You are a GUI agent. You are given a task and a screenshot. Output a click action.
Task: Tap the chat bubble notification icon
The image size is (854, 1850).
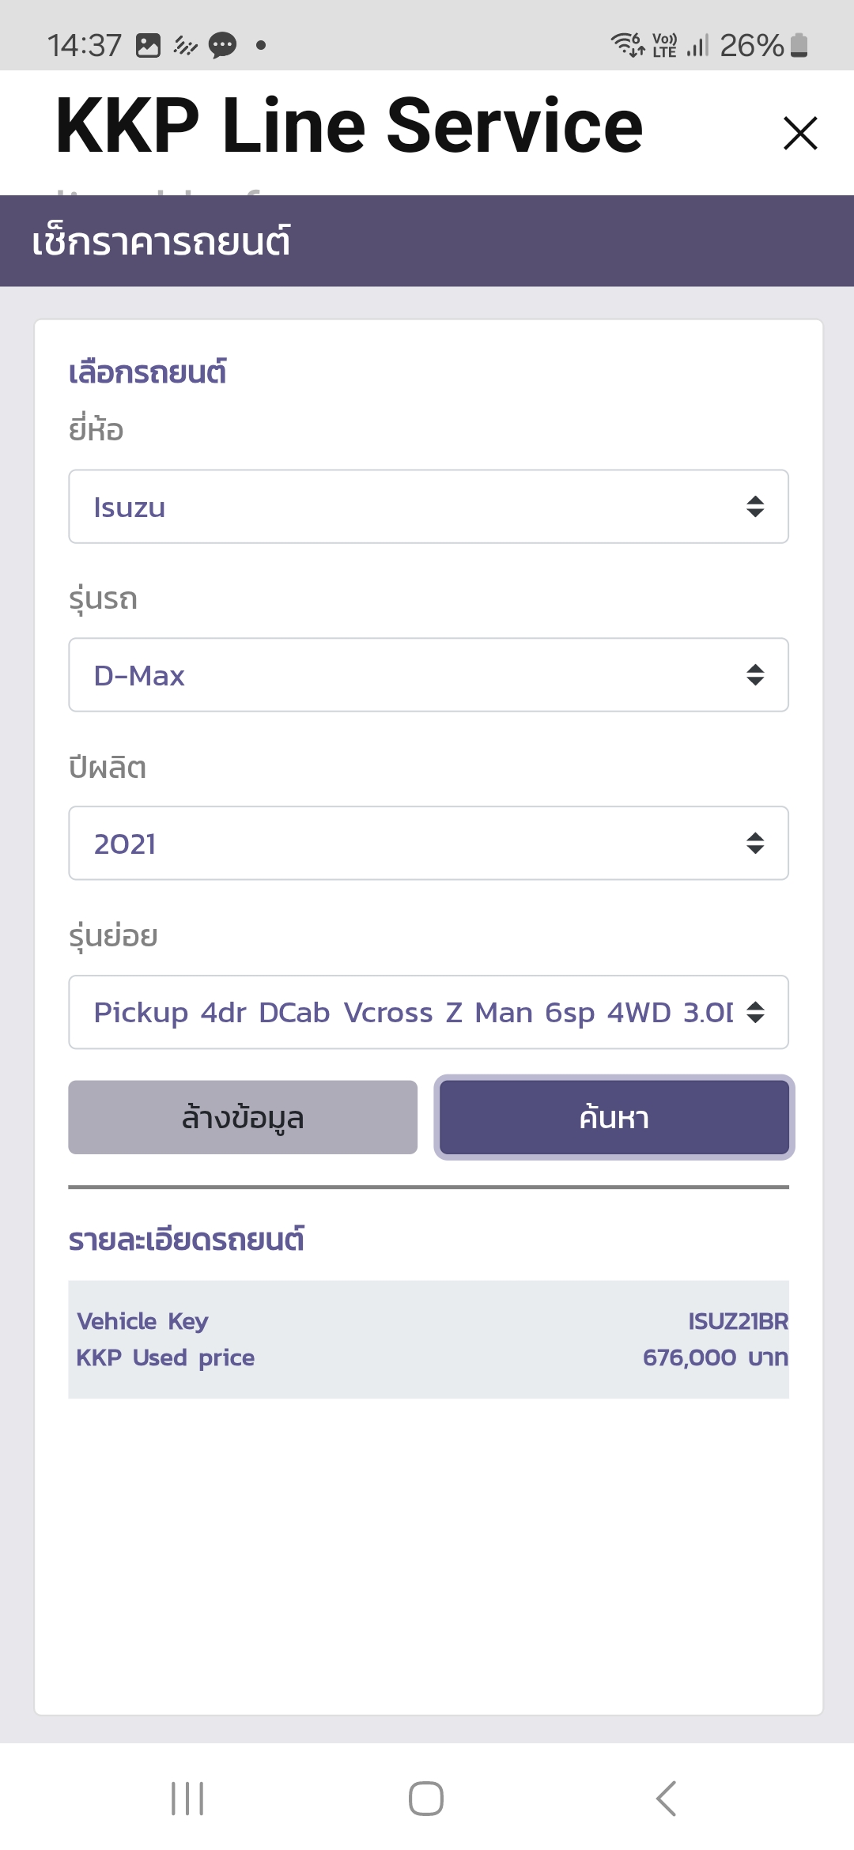coord(222,45)
